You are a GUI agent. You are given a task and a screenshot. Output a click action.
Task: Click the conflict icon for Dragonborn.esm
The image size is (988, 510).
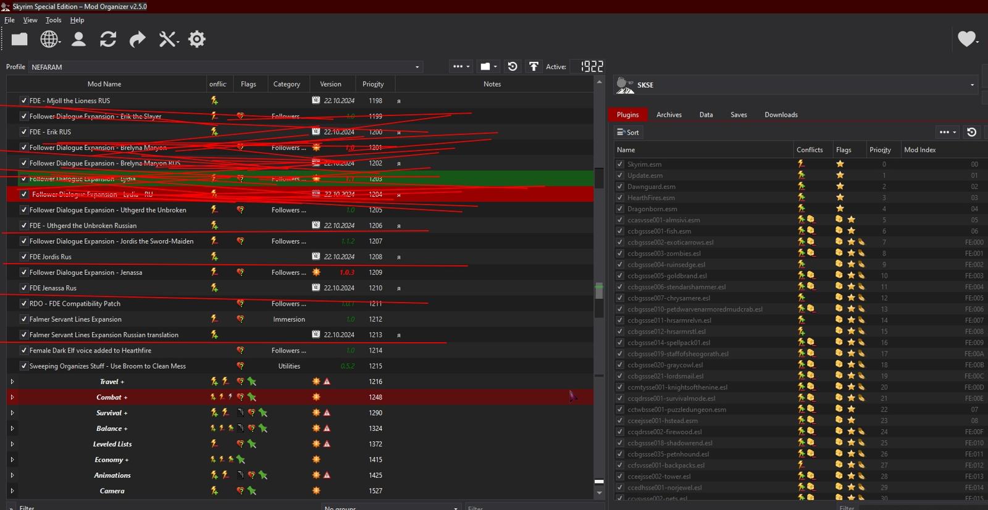pos(801,209)
